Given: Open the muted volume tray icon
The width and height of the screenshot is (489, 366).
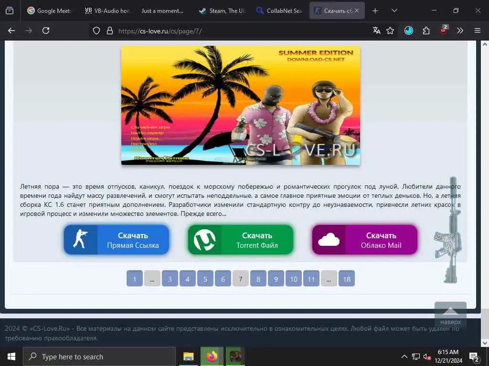Looking at the screenshot, I should pyautogui.click(x=427, y=356).
